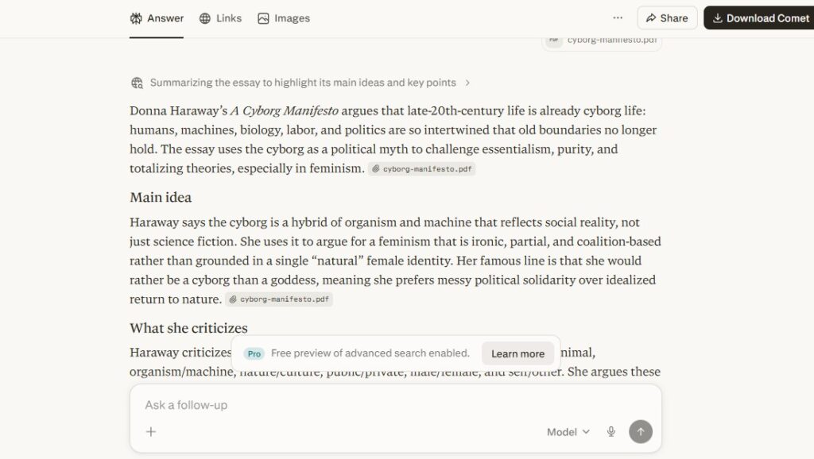Image resolution: width=814 pixels, height=459 pixels.
Task: Click the italic title 'A Cyborg Manifesto'
Action: (285, 110)
